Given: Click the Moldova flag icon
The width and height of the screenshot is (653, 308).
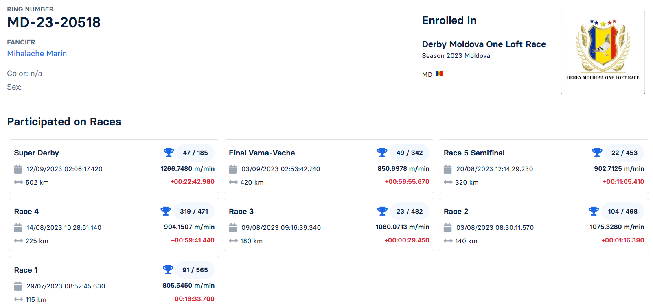Looking at the screenshot, I should (x=439, y=74).
